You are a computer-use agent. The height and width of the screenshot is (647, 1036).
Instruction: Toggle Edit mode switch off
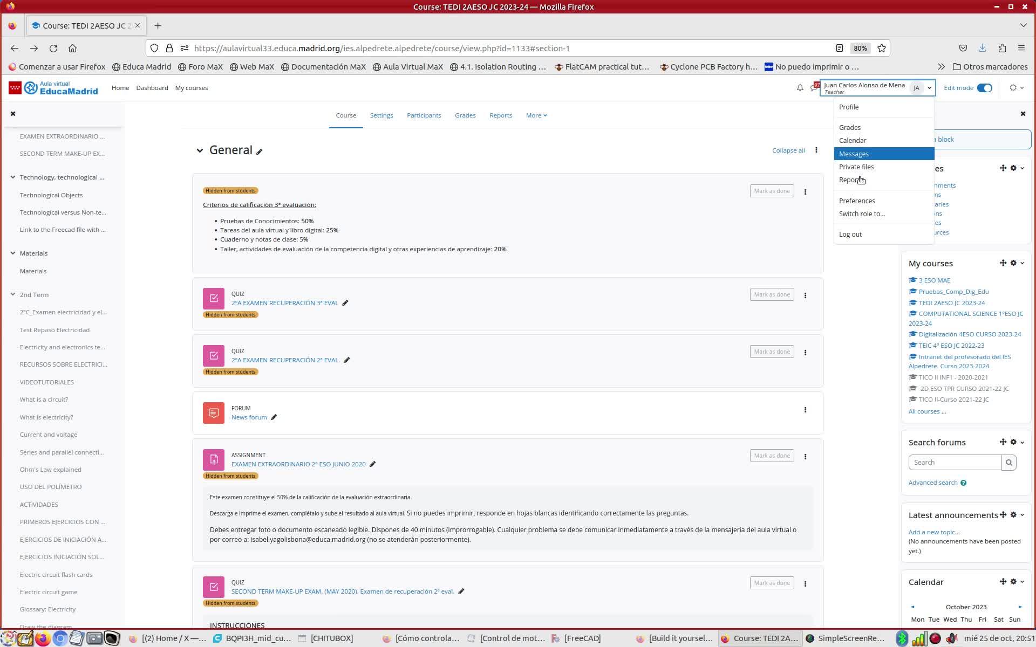[984, 88]
